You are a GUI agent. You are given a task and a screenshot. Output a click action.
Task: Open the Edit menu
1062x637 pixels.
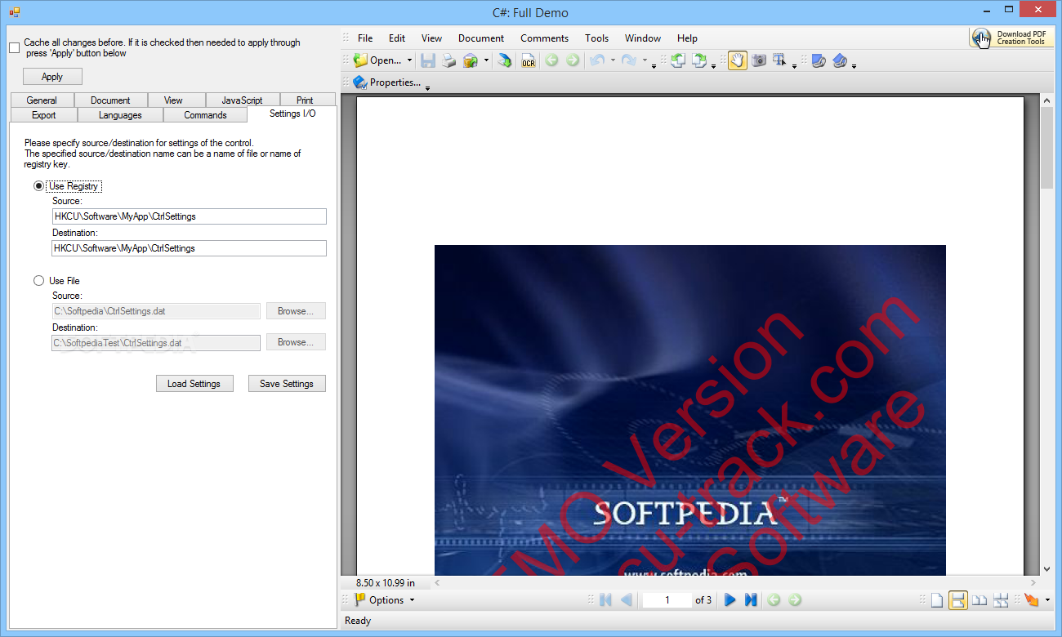(397, 38)
